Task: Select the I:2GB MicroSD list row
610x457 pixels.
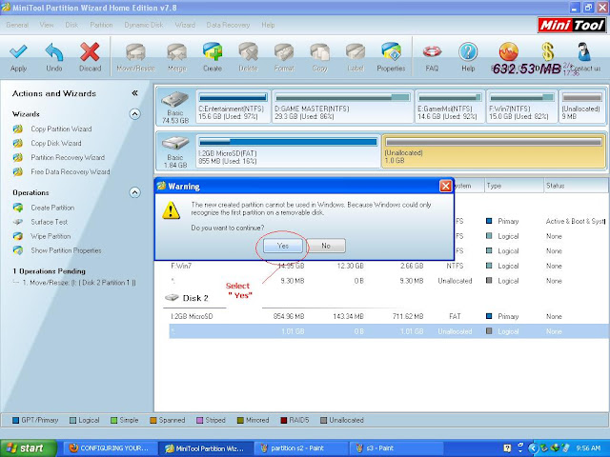Action: click(387, 316)
